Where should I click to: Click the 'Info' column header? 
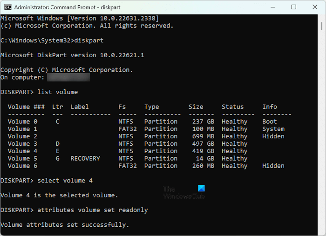[270, 107]
